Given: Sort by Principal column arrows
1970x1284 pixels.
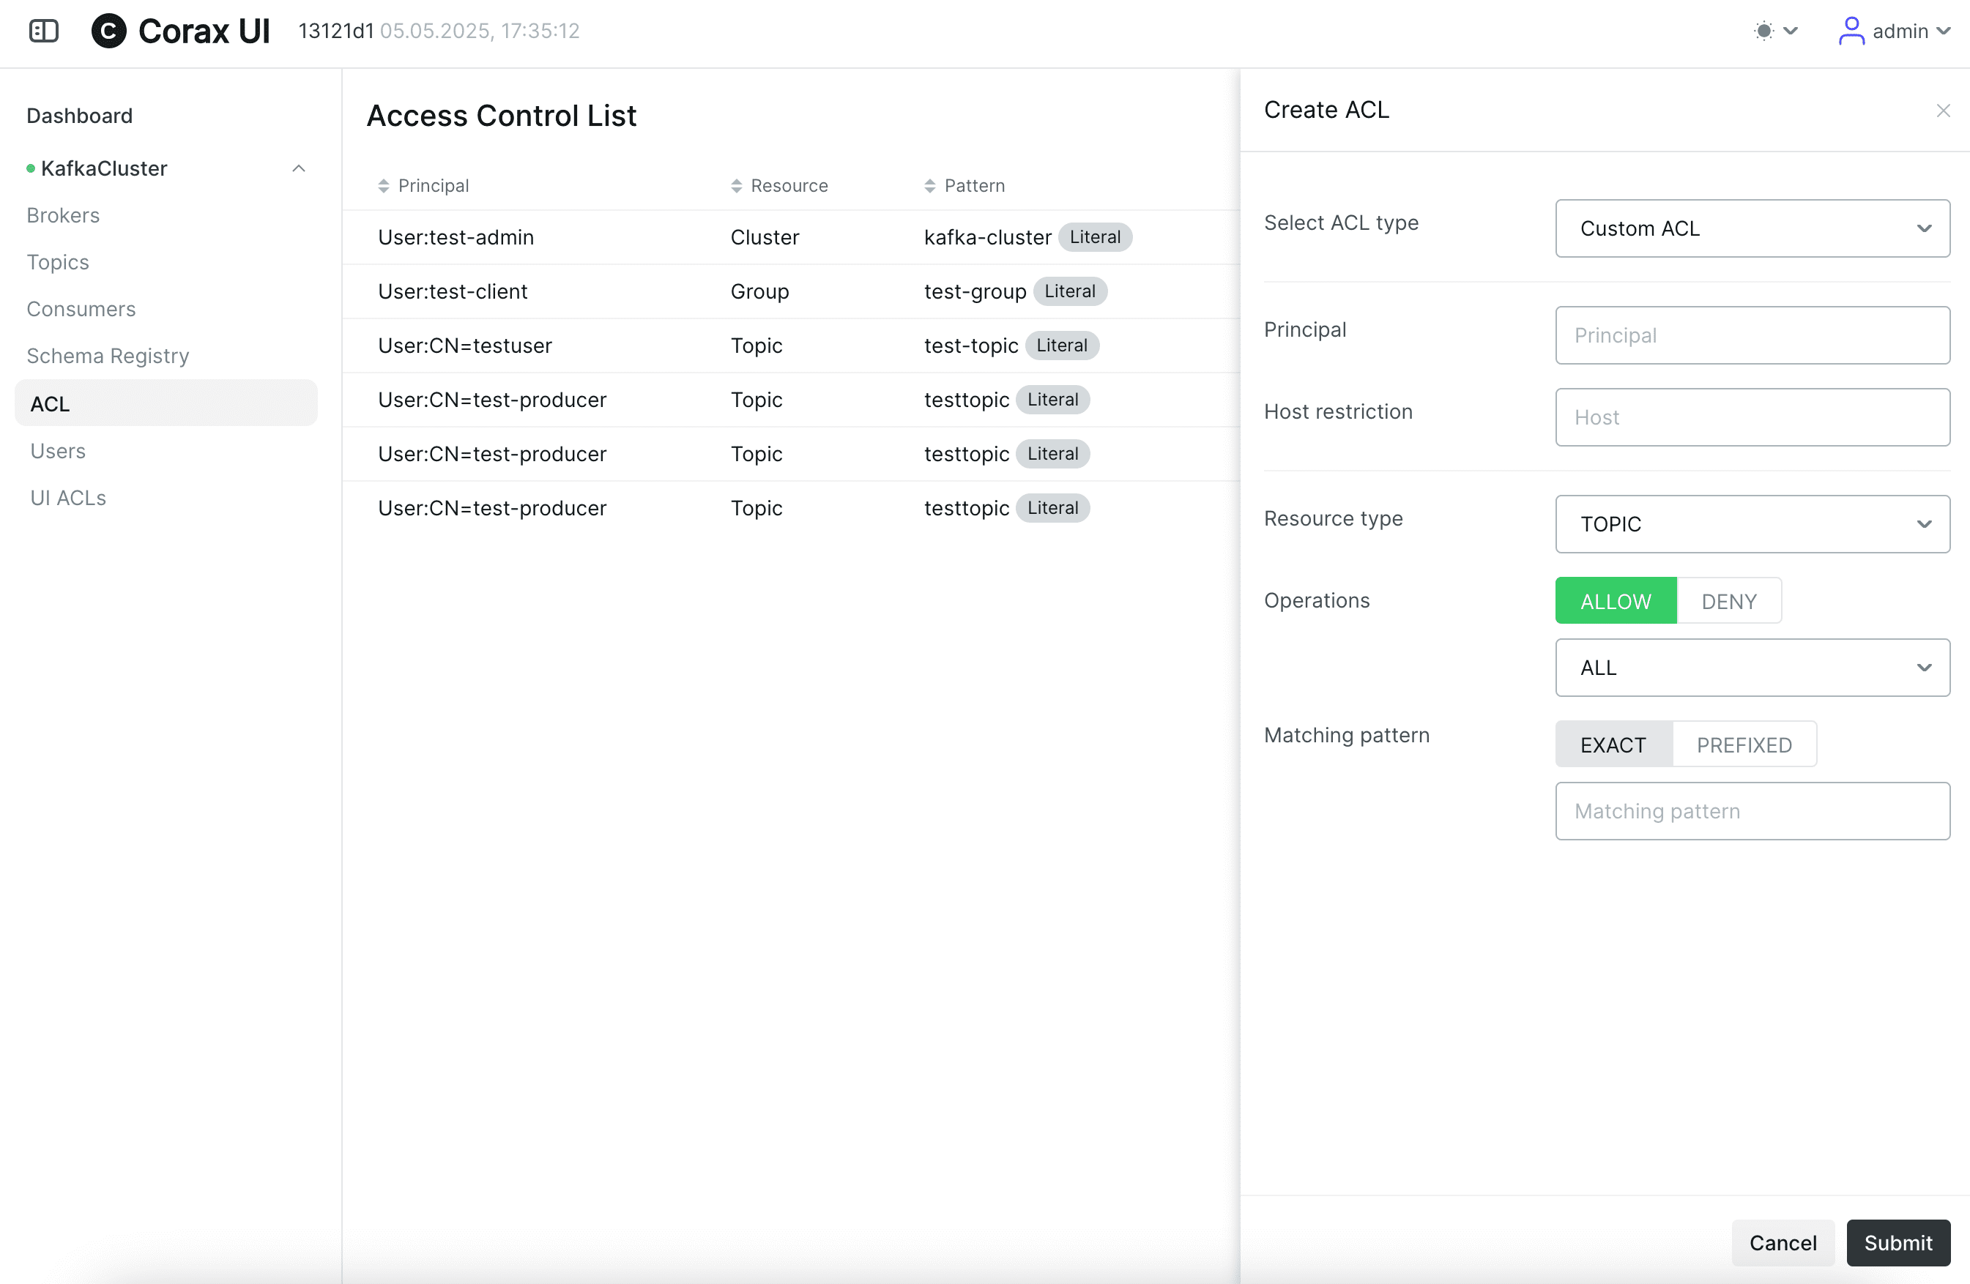Looking at the screenshot, I should coord(383,185).
